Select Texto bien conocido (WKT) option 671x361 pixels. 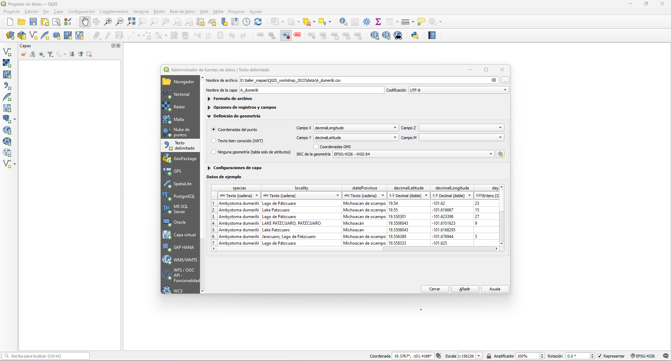coord(214,140)
